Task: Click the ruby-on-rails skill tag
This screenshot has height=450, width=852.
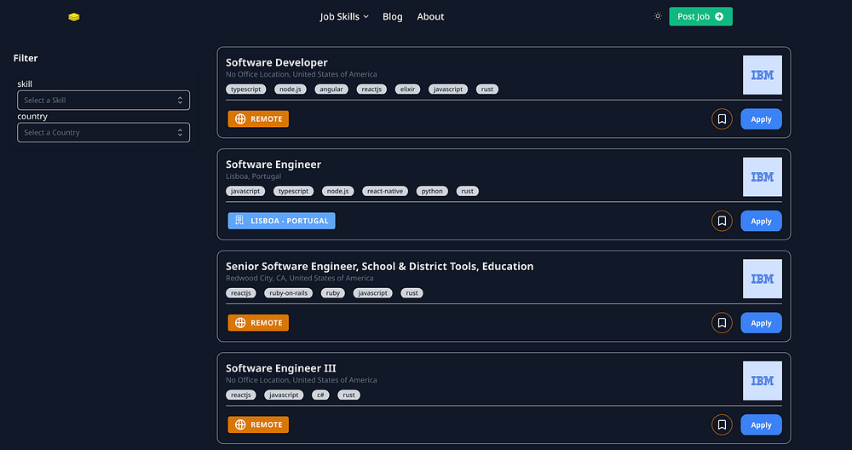Action: point(286,293)
